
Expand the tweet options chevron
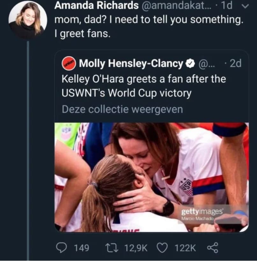coord(246,6)
